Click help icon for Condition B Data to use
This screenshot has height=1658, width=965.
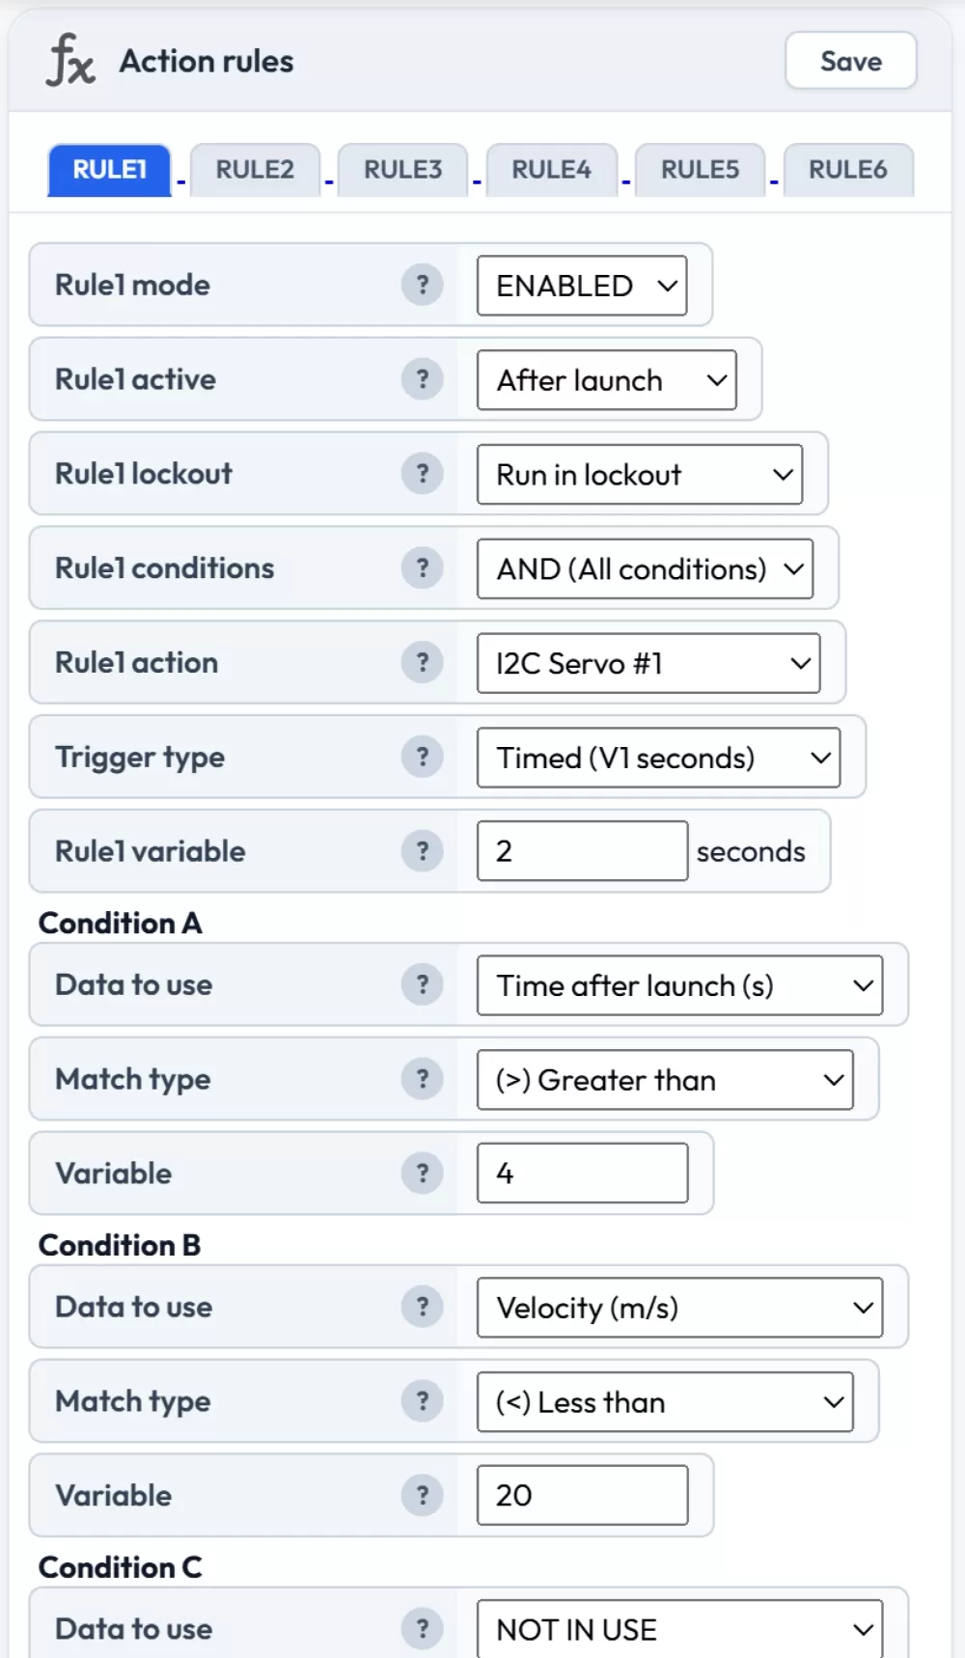click(x=422, y=1307)
